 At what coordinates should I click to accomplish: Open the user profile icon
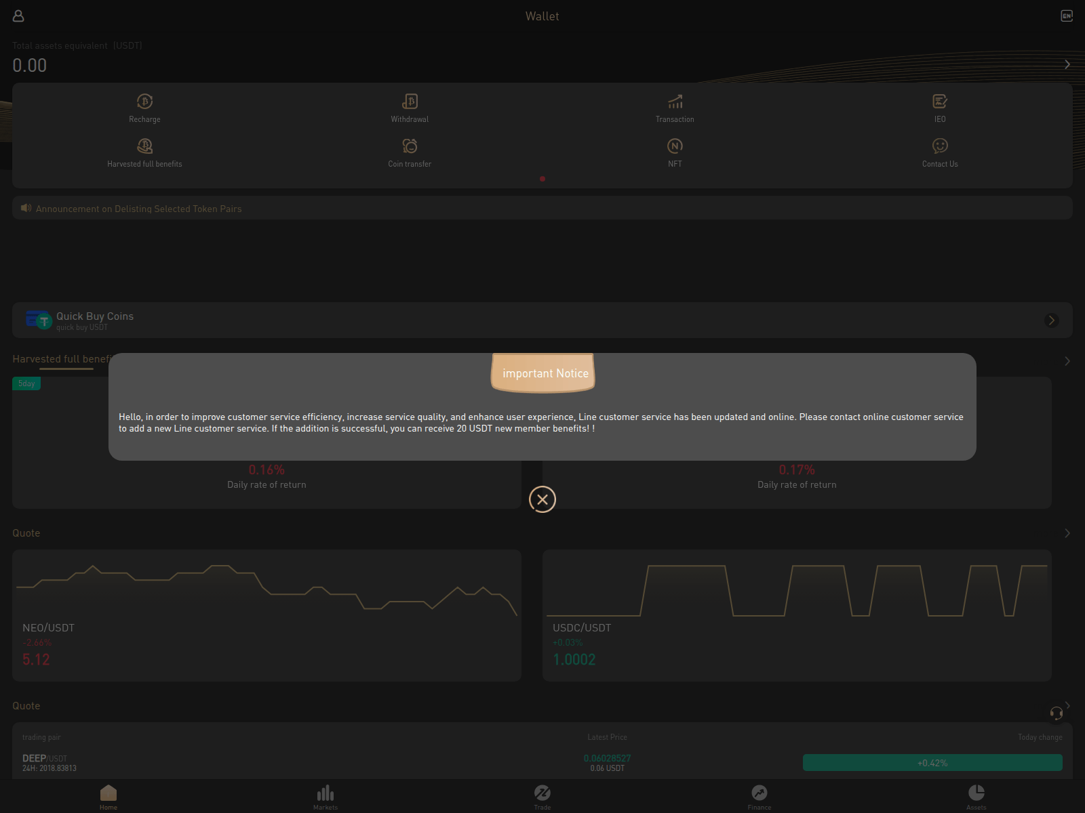pos(18,16)
